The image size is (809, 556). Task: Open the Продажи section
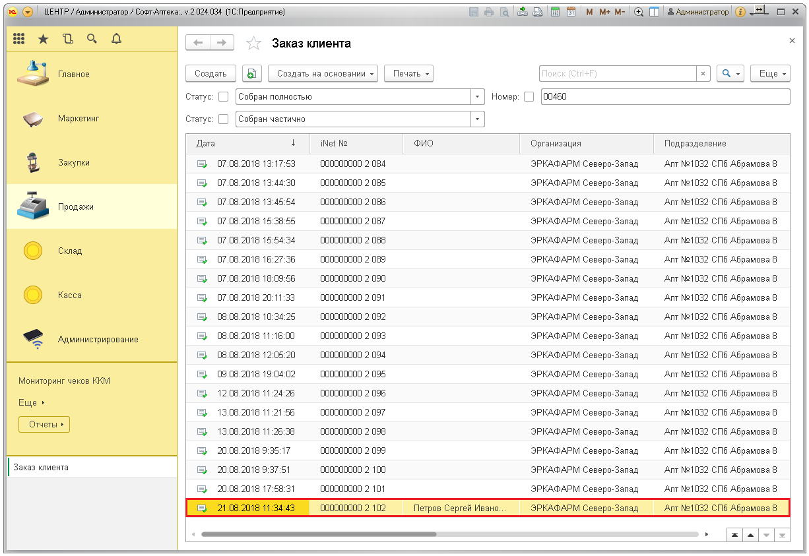pos(75,206)
